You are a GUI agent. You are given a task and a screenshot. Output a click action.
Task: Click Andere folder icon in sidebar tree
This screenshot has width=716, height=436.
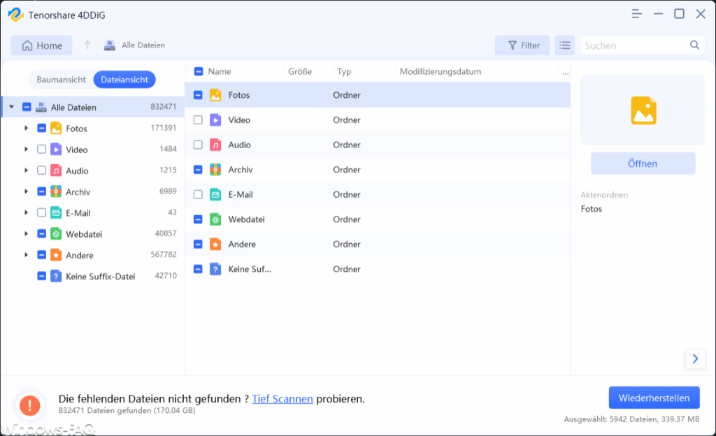pyautogui.click(x=56, y=255)
